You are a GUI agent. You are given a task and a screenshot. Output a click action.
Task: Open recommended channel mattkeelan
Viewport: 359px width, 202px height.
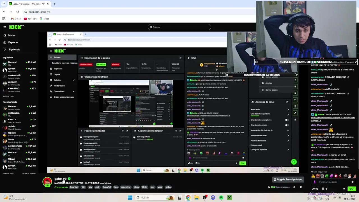(19, 114)
